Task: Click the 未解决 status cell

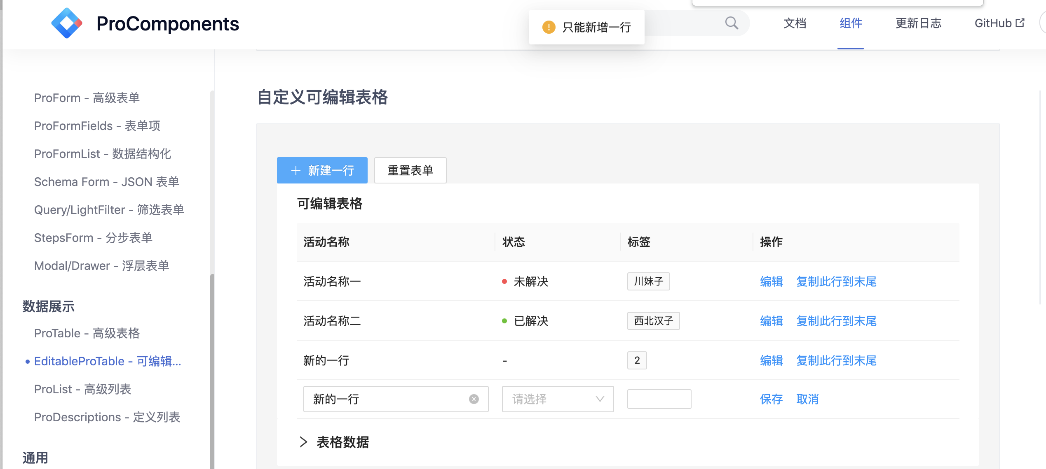Action: (525, 282)
